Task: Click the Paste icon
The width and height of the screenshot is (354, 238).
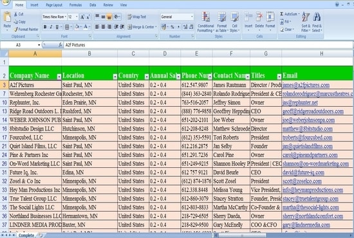Action: click(7, 17)
